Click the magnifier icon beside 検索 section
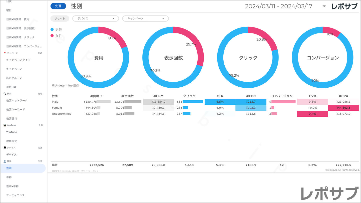Viewport: 361px width, 203px height. coord(5,94)
